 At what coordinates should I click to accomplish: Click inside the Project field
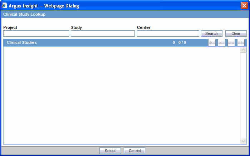pyautogui.click(x=36, y=33)
